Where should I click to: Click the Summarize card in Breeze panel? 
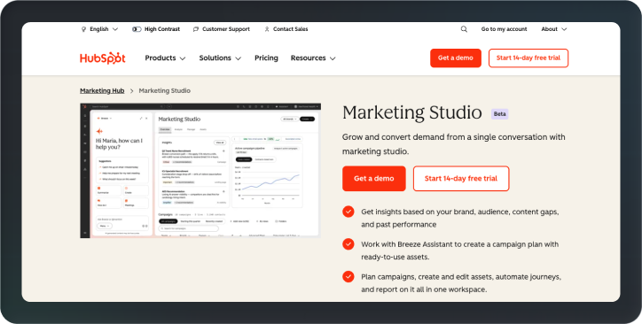click(x=109, y=190)
